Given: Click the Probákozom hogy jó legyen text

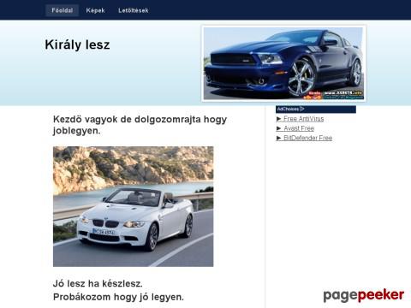Looking at the screenshot, I should pyautogui.click(x=118, y=297).
